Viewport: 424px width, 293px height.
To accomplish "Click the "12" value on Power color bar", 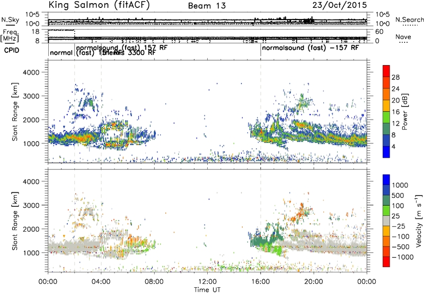I will click(395, 124).
